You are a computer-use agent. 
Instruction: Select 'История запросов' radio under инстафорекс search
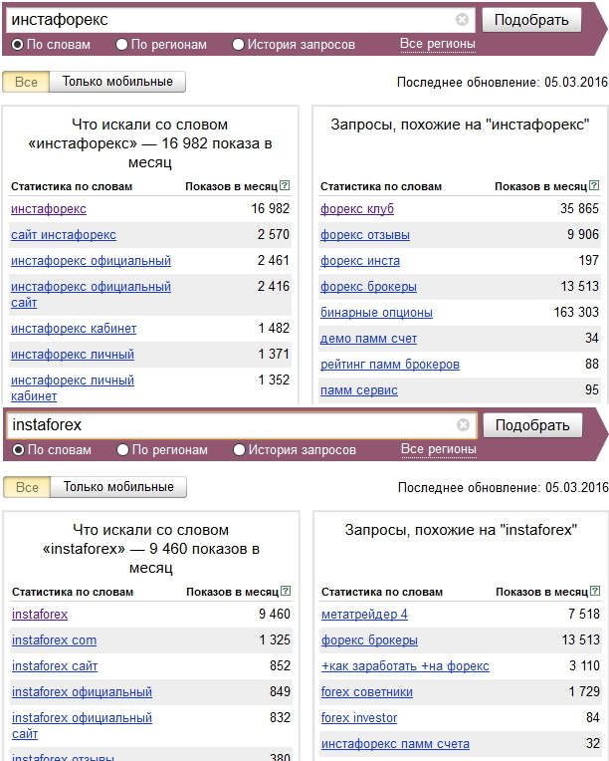[x=238, y=45]
